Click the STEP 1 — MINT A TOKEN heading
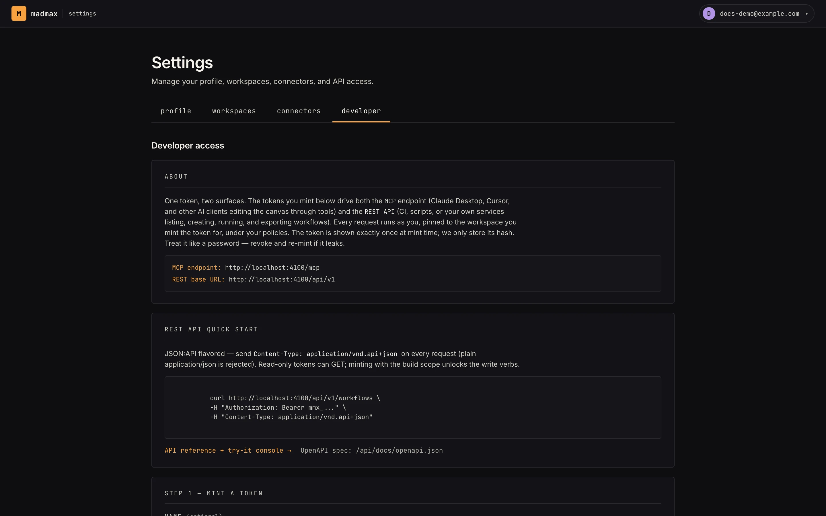Screen dimensions: 826x516 click(214, 493)
